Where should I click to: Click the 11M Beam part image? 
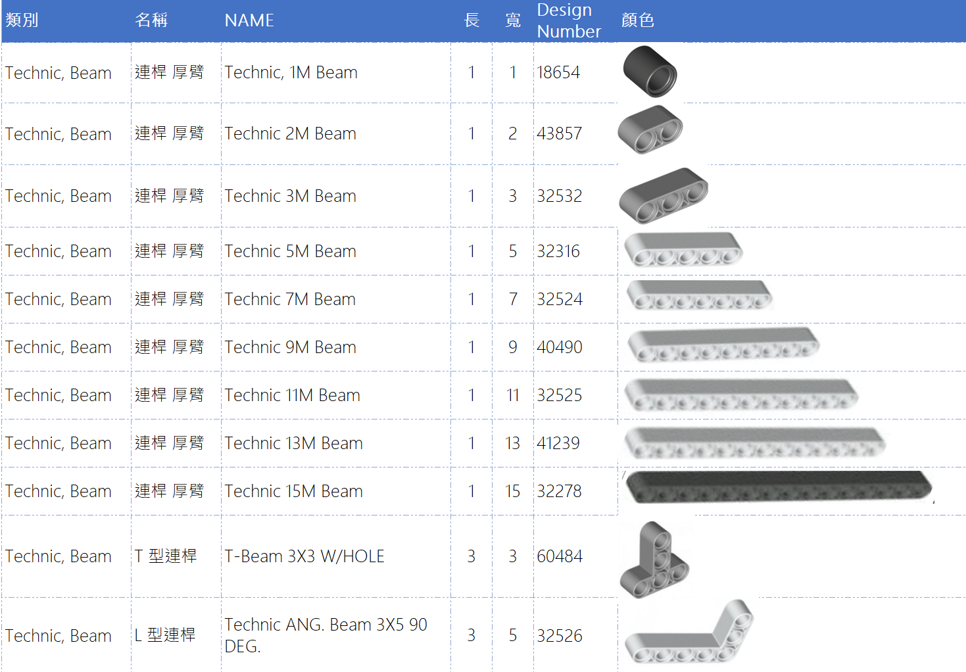(x=741, y=395)
